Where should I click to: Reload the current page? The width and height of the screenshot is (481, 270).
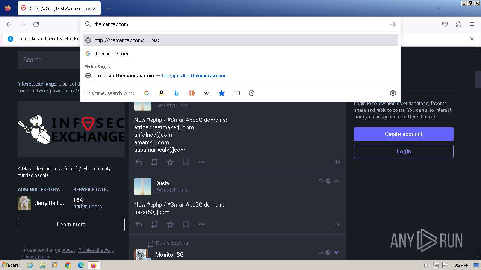pos(36,24)
